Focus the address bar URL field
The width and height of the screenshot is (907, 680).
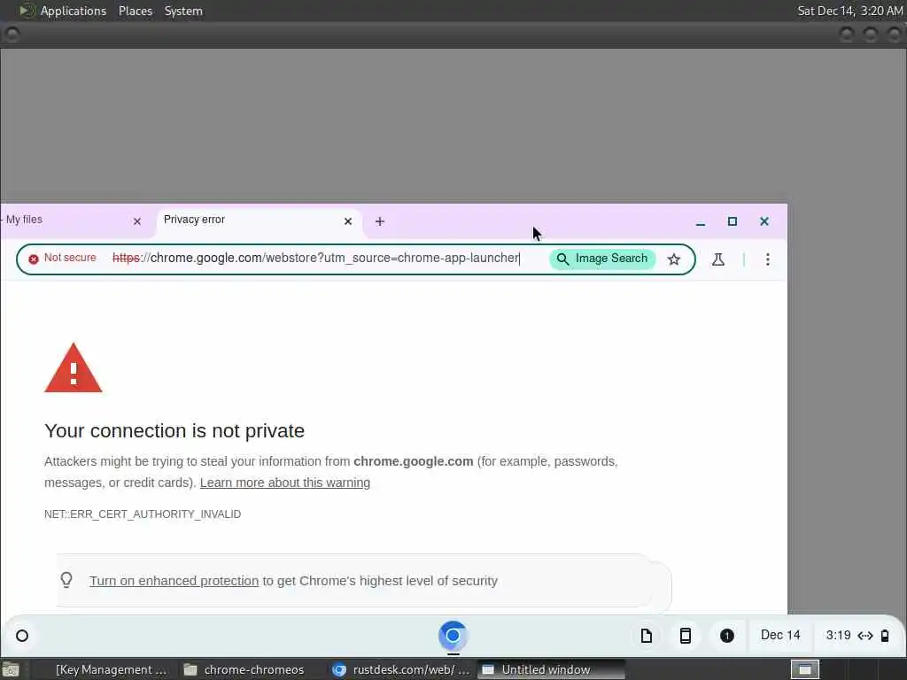[x=316, y=258]
